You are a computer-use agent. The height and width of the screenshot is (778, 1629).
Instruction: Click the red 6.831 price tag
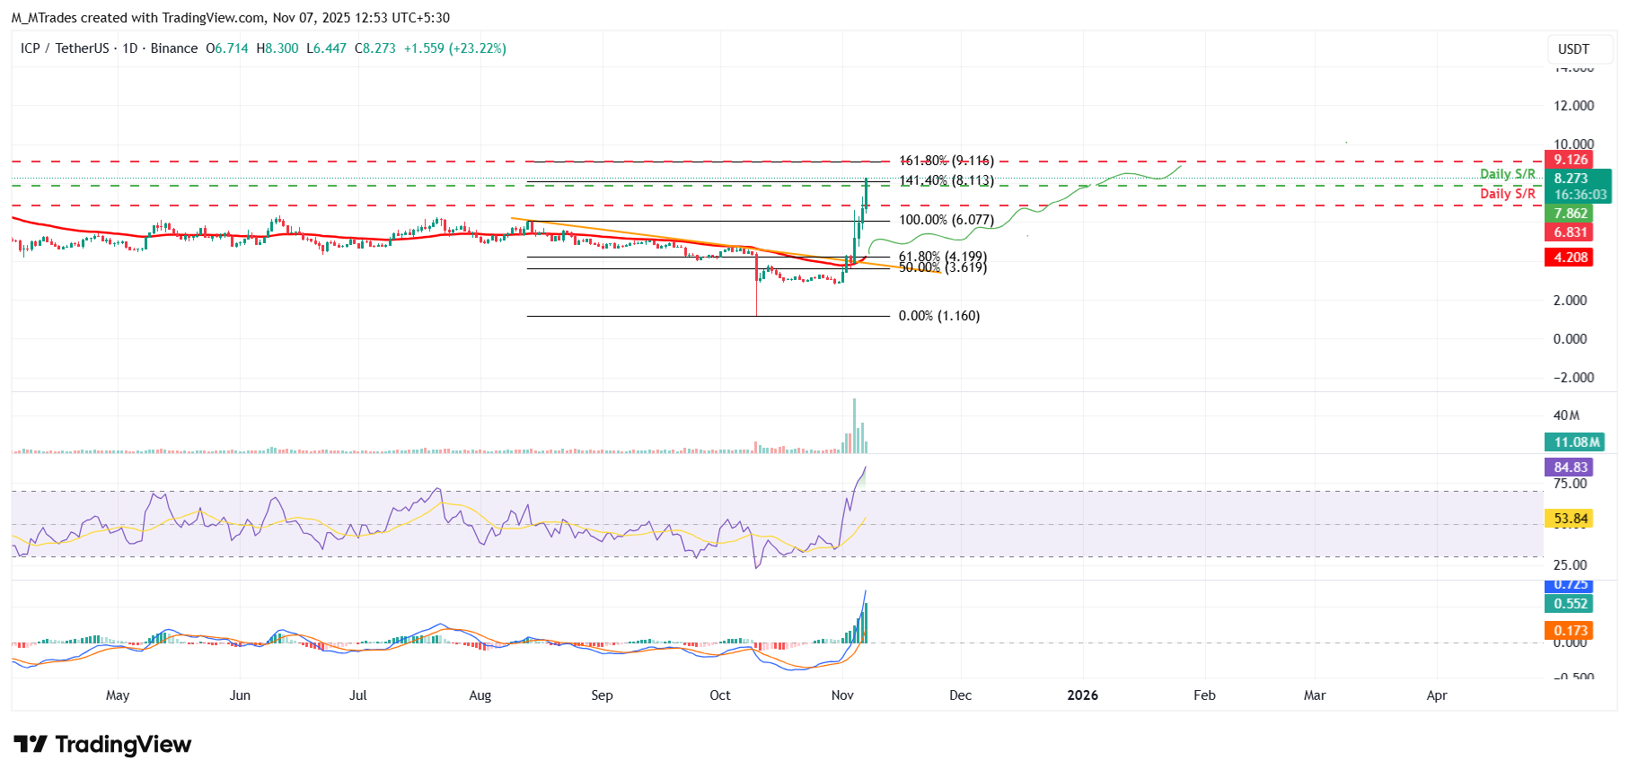coord(1570,232)
